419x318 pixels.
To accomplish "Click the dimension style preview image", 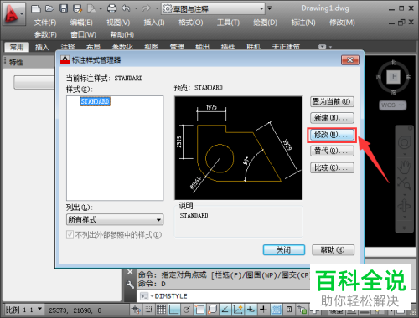I will click(x=238, y=148).
